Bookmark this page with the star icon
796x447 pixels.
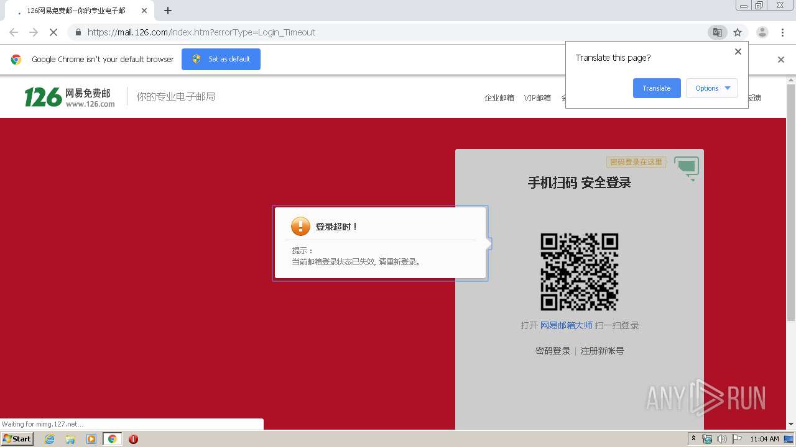coord(738,32)
